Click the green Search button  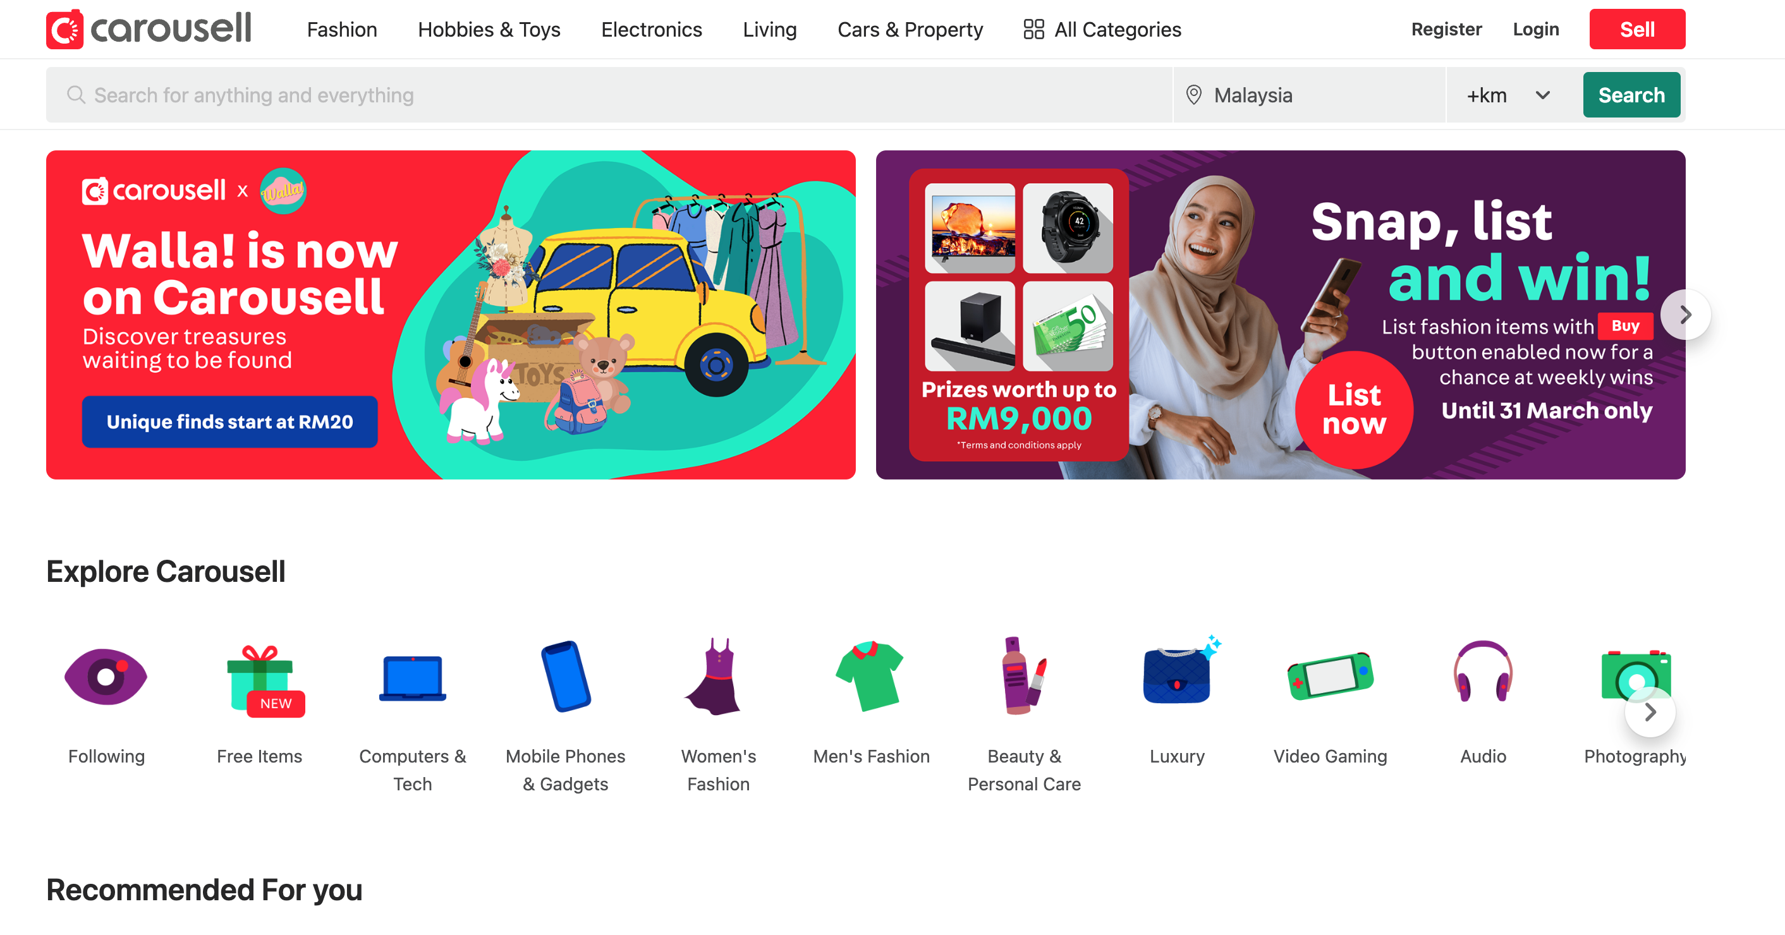coord(1631,95)
